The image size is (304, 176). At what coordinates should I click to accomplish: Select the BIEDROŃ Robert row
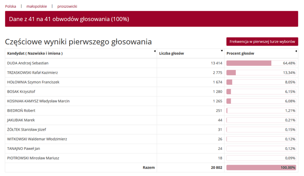pyautogui.click(x=152, y=111)
